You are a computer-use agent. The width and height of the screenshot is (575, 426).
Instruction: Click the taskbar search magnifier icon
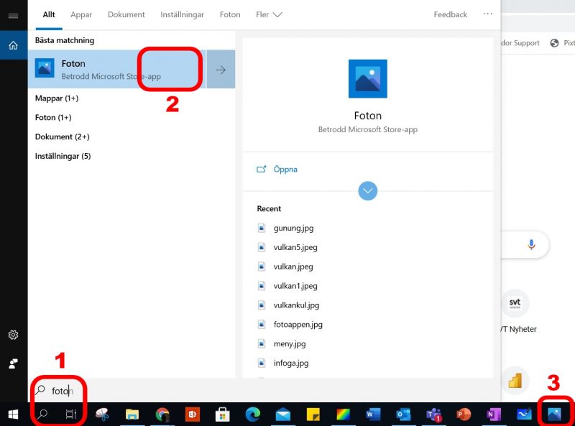click(x=42, y=415)
